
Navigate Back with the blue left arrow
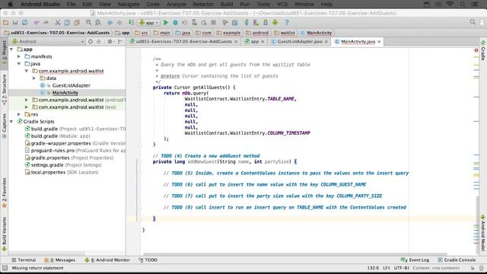(110, 23)
